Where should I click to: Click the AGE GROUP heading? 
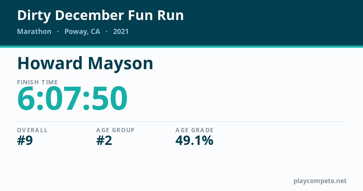pos(116,130)
